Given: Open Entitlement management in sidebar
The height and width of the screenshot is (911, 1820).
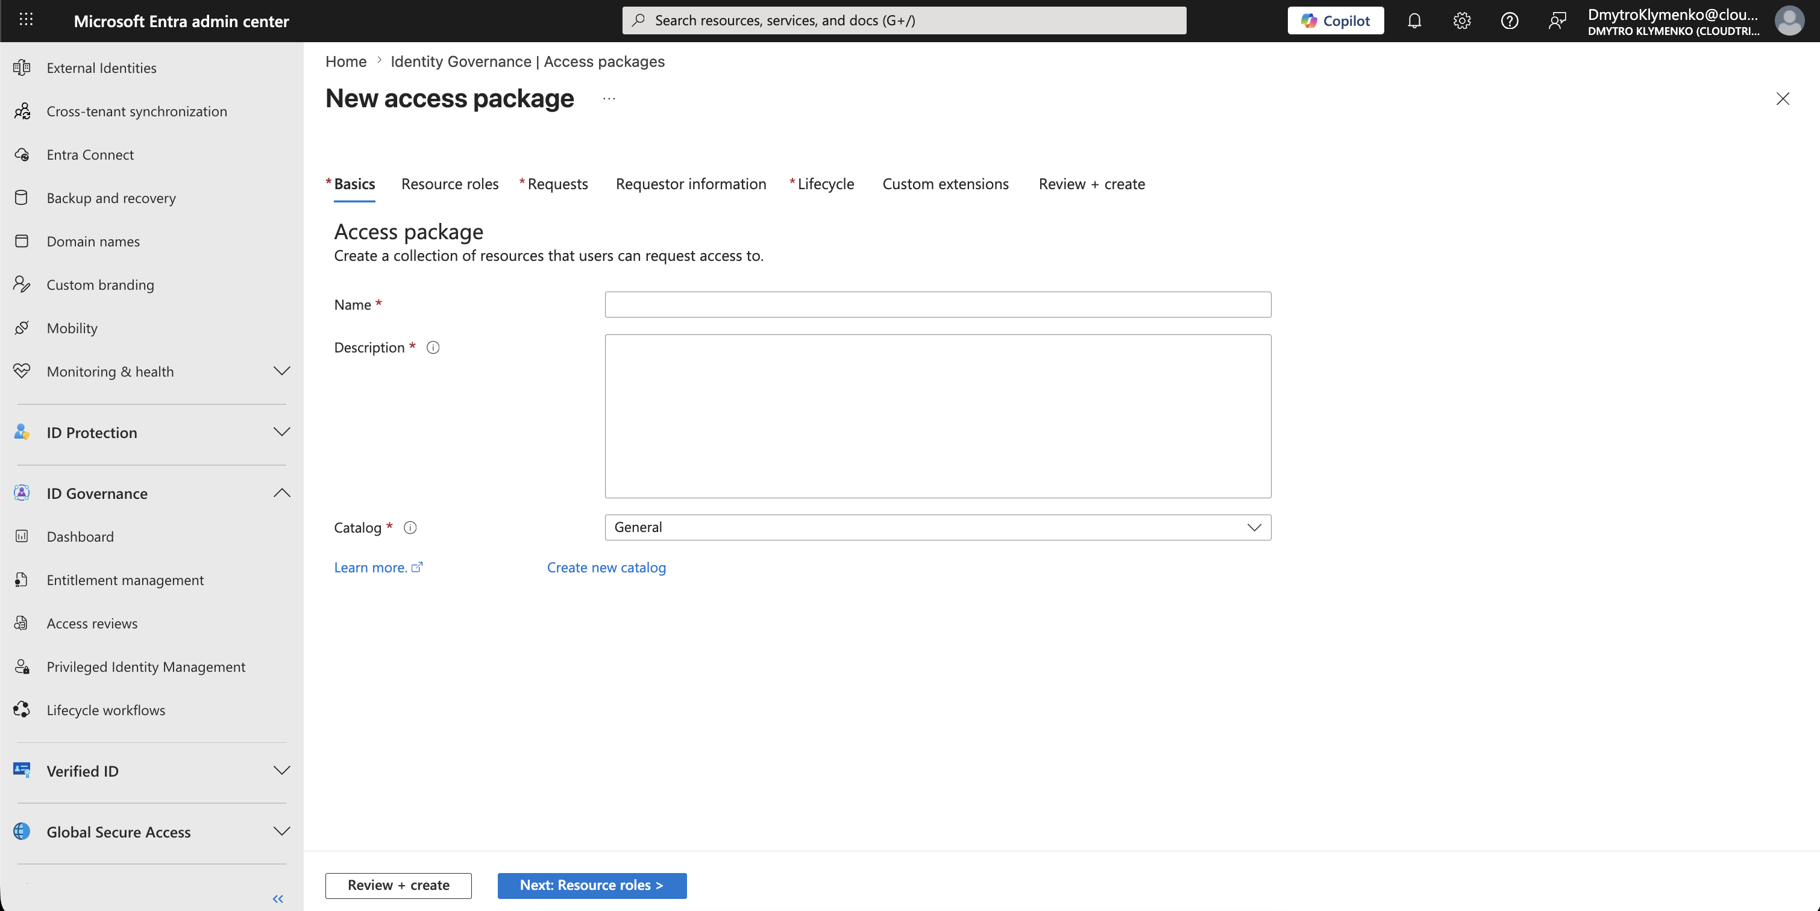Looking at the screenshot, I should pyautogui.click(x=125, y=580).
